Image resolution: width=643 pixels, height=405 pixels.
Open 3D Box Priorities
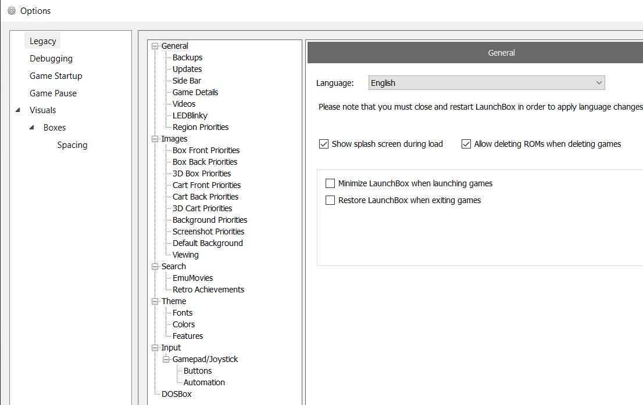click(201, 173)
